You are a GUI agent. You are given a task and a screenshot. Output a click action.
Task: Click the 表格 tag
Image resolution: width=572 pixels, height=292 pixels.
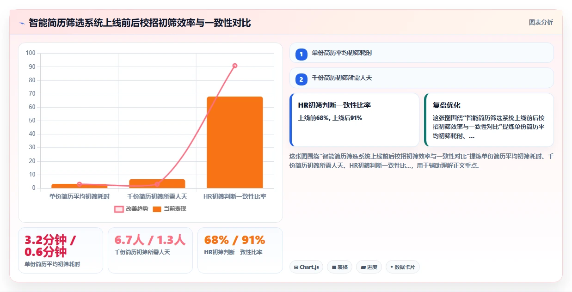click(x=340, y=267)
